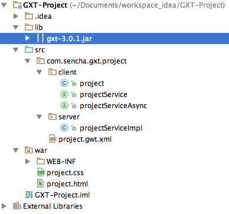Click the GXT-Project.iml module file icon
This screenshot has width=229, height=214.
tap(29, 195)
